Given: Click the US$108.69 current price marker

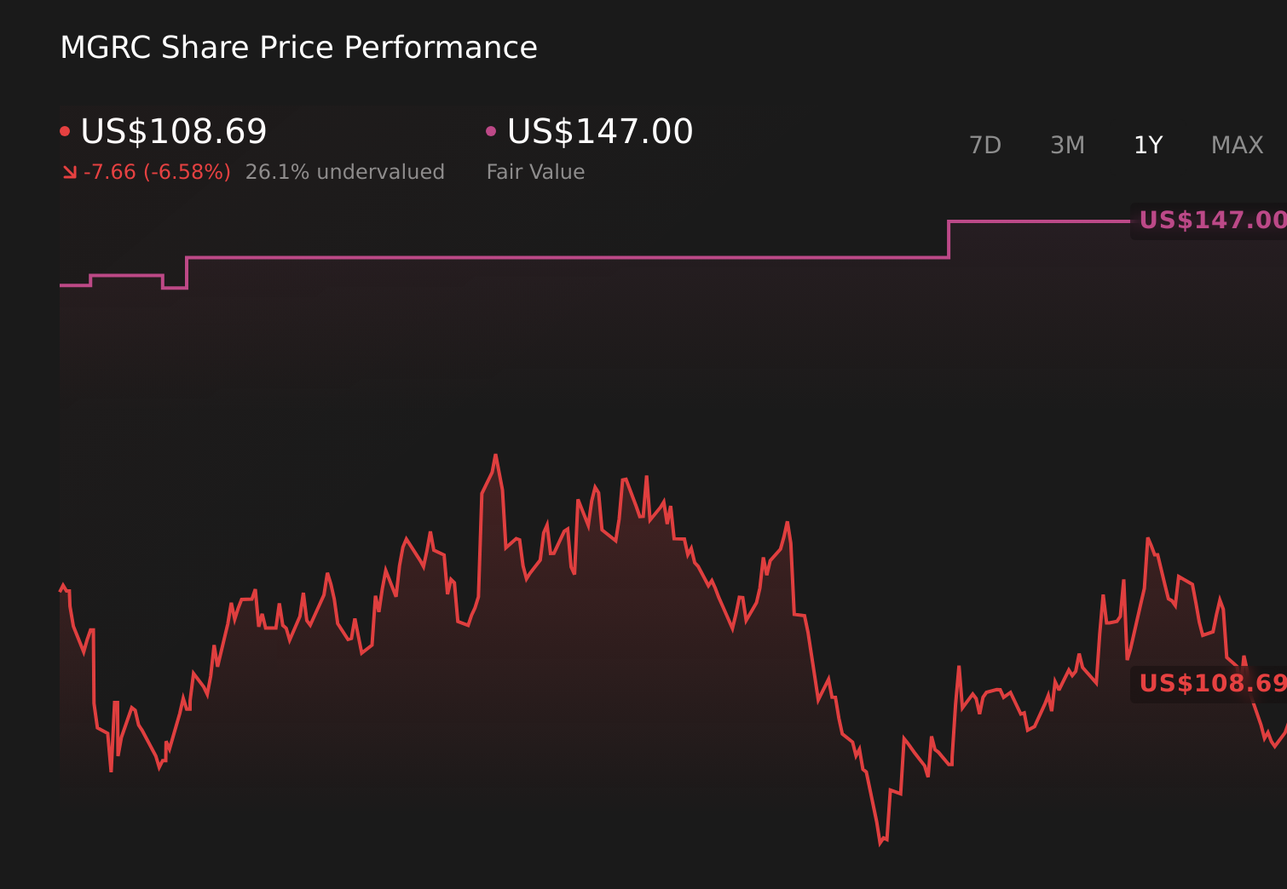Looking at the screenshot, I should point(1214,684).
